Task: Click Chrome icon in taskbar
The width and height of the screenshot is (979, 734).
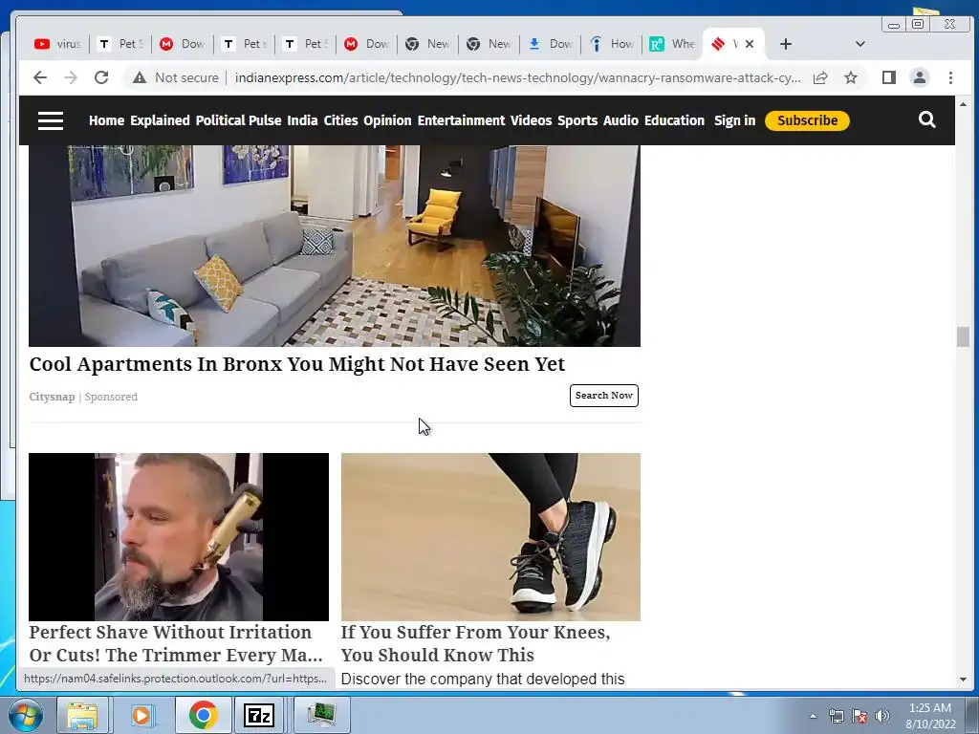Action: point(203,715)
